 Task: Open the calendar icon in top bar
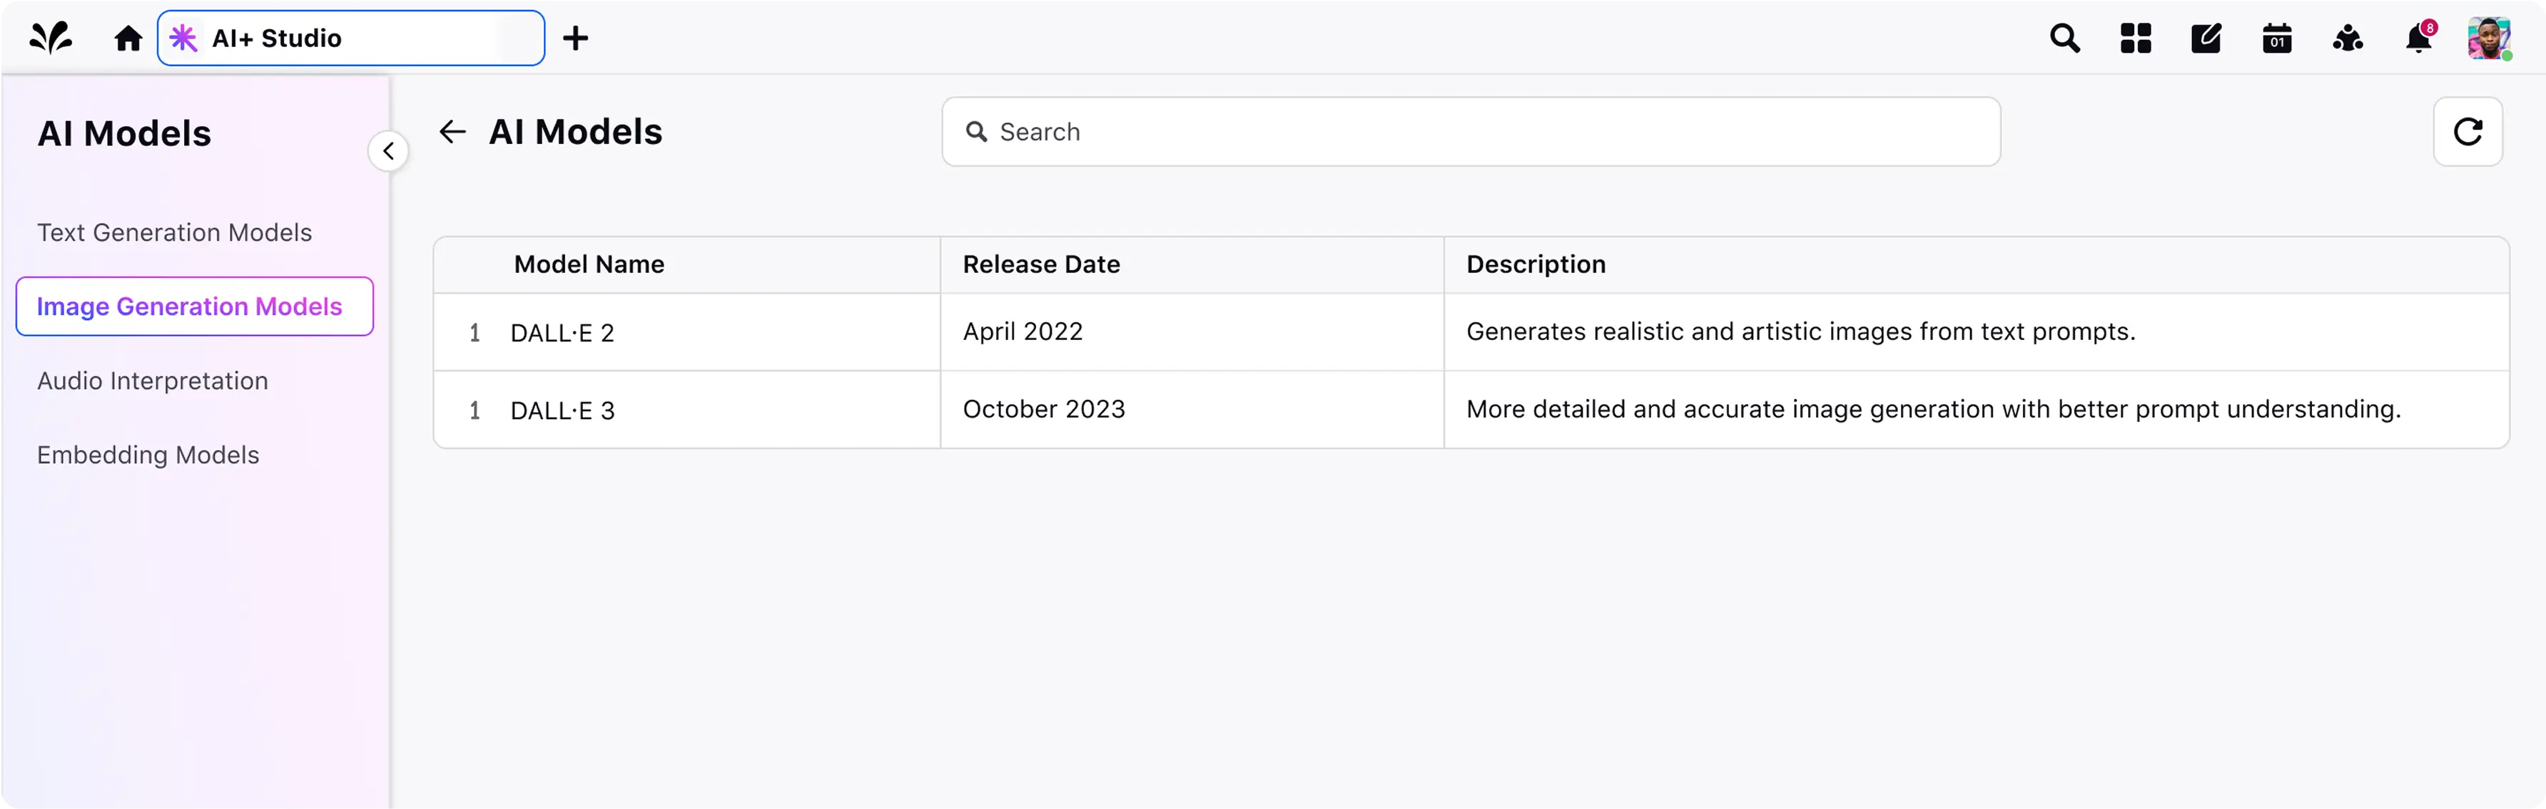tap(2277, 38)
